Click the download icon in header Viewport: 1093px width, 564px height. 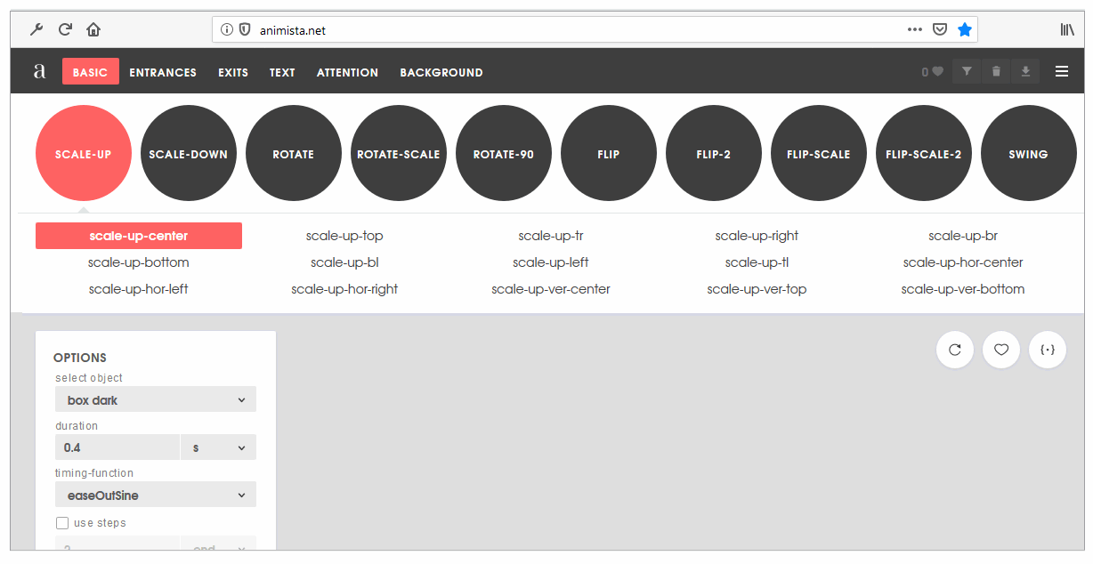tap(1025, 71)
